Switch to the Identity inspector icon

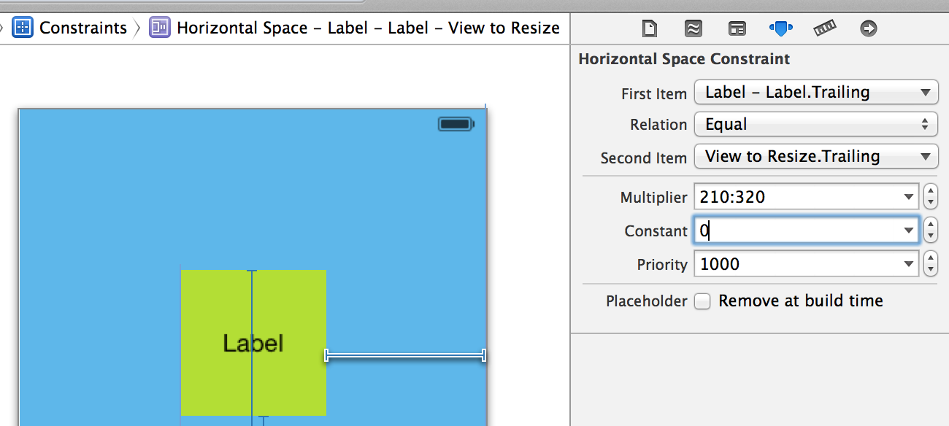pos(737,28)
